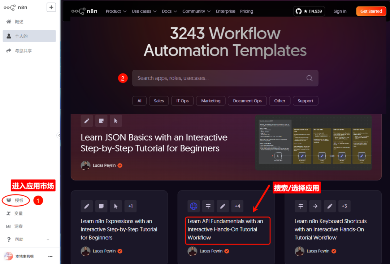390x264 pixels.
Task: Expand the 帮助 chevron arrow
Action: point(48,240)
